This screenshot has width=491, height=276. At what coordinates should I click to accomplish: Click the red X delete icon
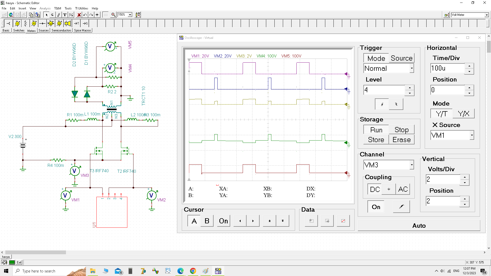[x=79, y=15]
